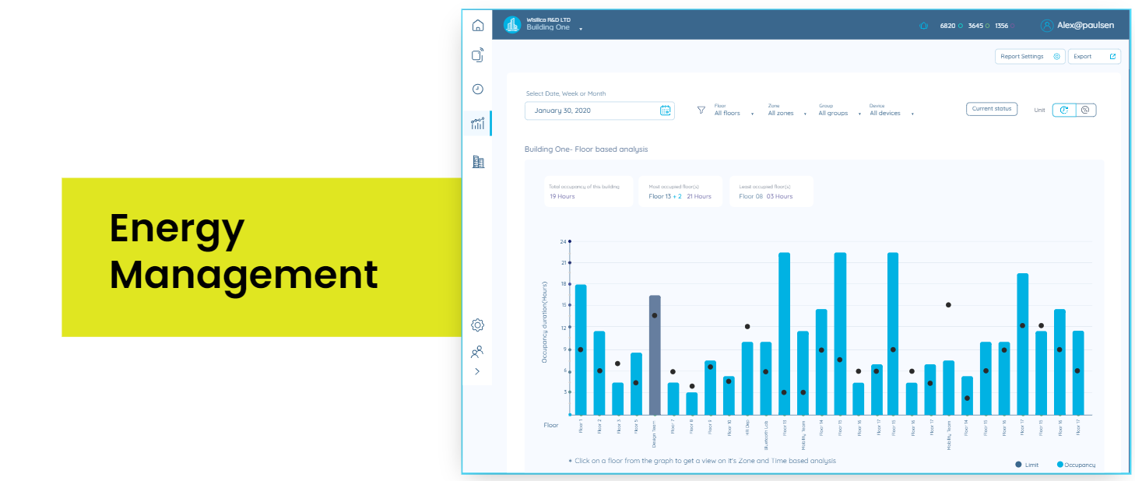This screenshot has height=481, width=1135.
Task: Click the calendar icon in date field
Action: point(665,111)
